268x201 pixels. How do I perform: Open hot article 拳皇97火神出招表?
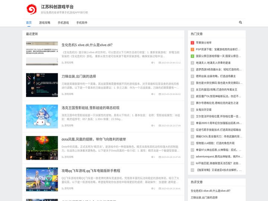(218, 150)
